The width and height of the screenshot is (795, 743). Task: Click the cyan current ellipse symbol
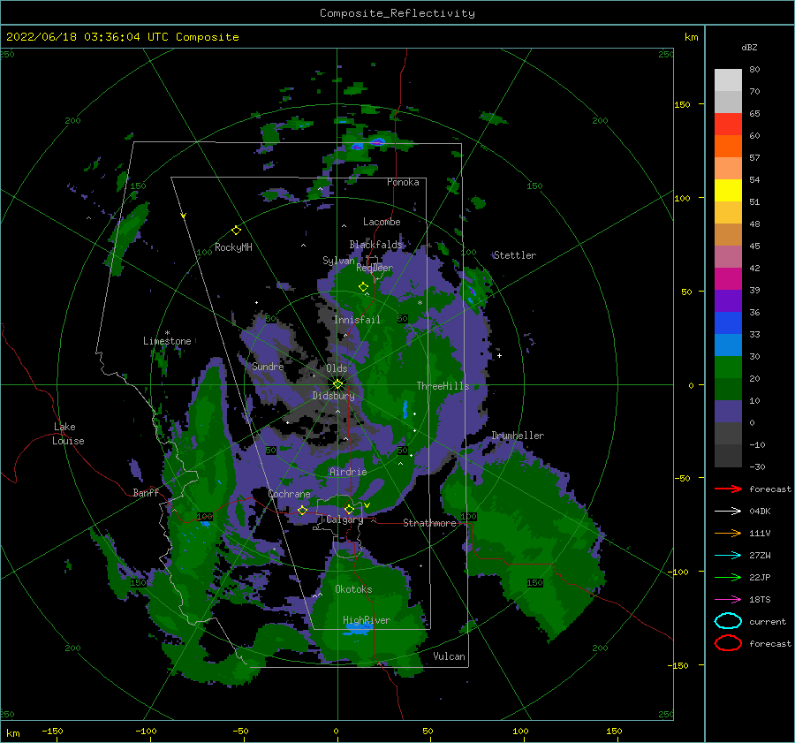pyautogui.click(x=728, y=621)
